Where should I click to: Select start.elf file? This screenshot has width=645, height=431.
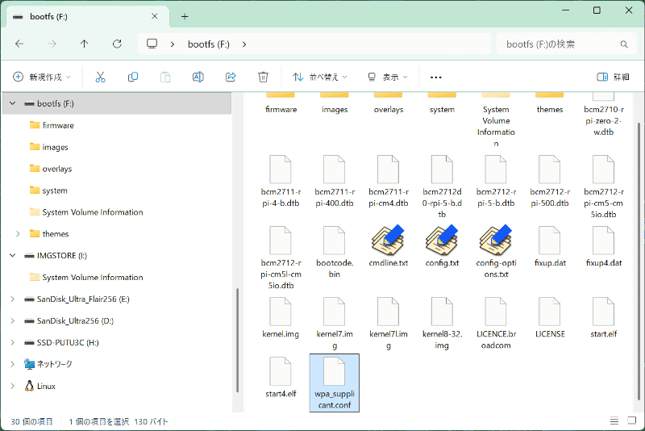pos(603,317)
